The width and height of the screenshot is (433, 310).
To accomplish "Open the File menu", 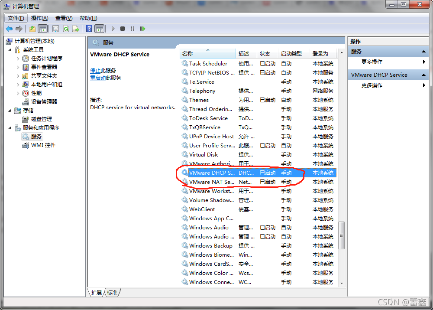I will pyautogui.click(x=16, y=18).
